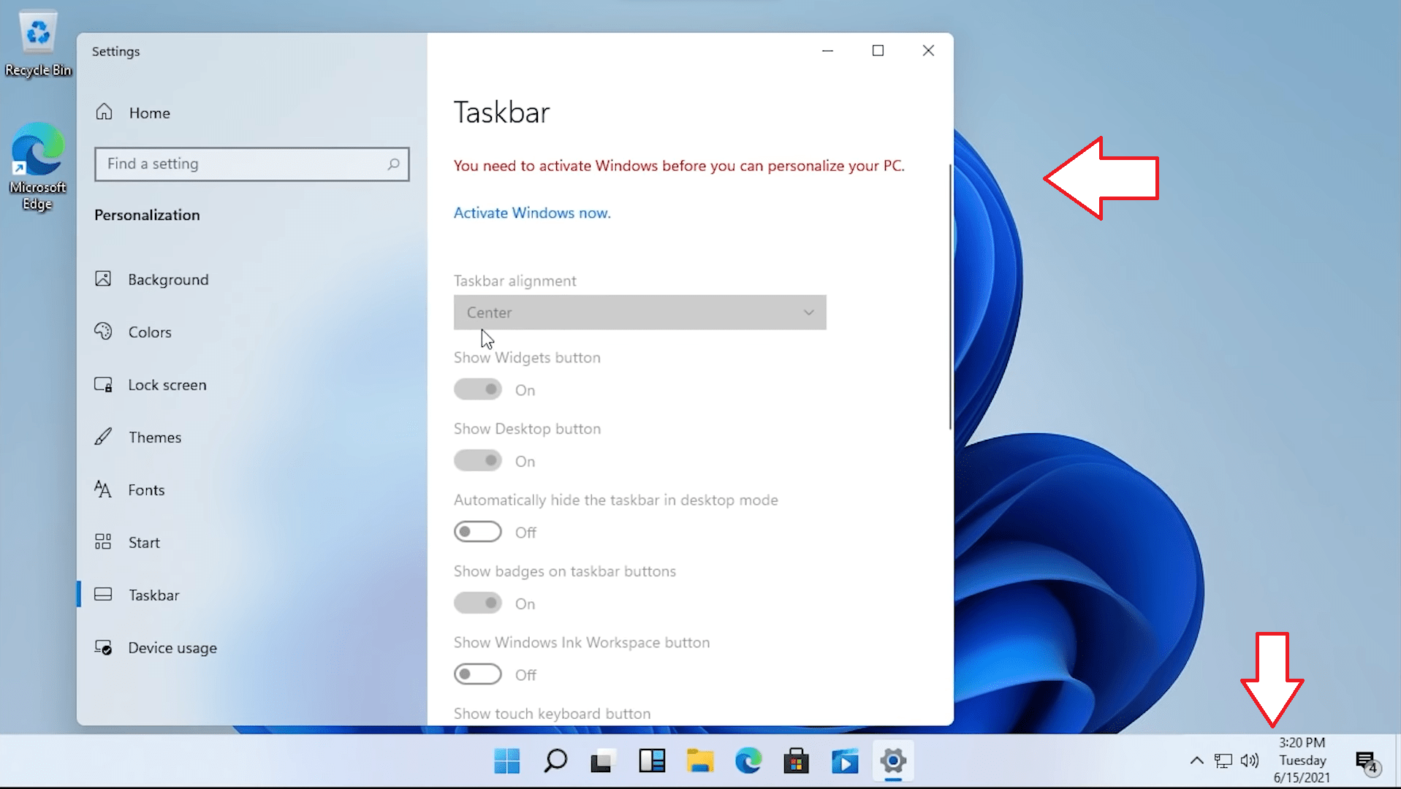Click the Taskbar icon in sidebar
1401x789 pixels.
point(103,595)
